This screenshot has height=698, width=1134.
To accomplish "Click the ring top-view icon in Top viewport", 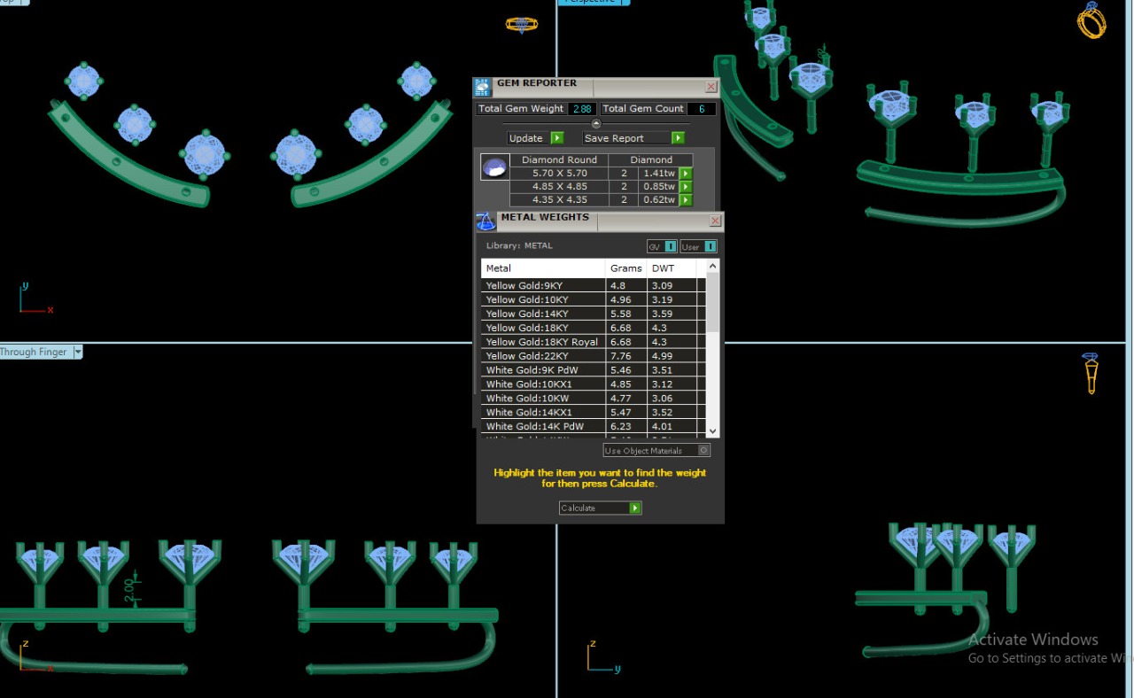I will point(521,24).
